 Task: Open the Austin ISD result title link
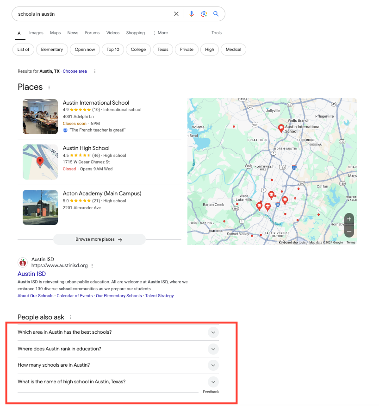pyautogui.click(x=31, y=274)
